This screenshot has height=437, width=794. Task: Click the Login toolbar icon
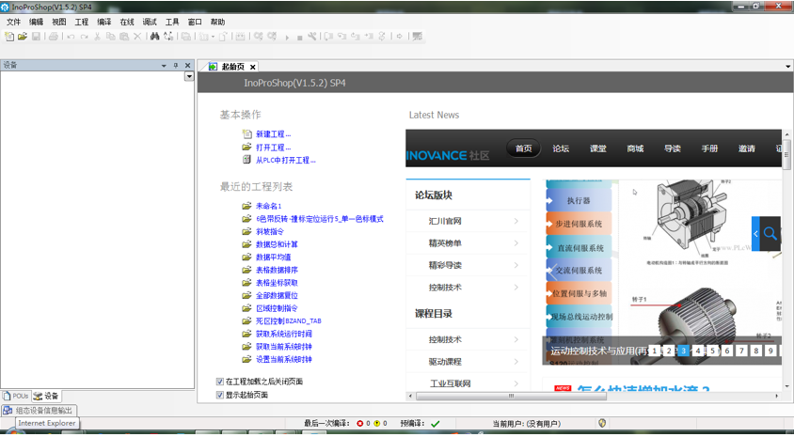coord(259,37)
